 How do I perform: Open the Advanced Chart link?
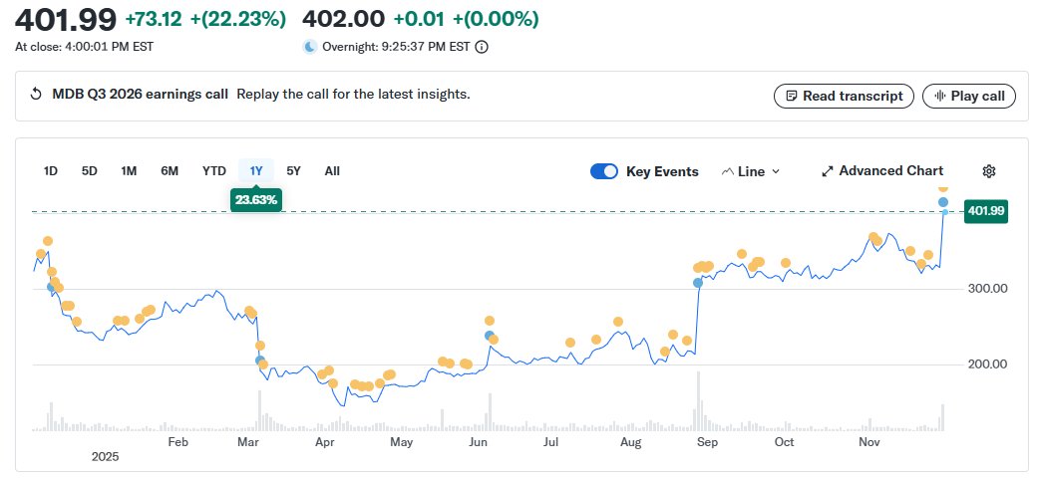tap(882, 170)
